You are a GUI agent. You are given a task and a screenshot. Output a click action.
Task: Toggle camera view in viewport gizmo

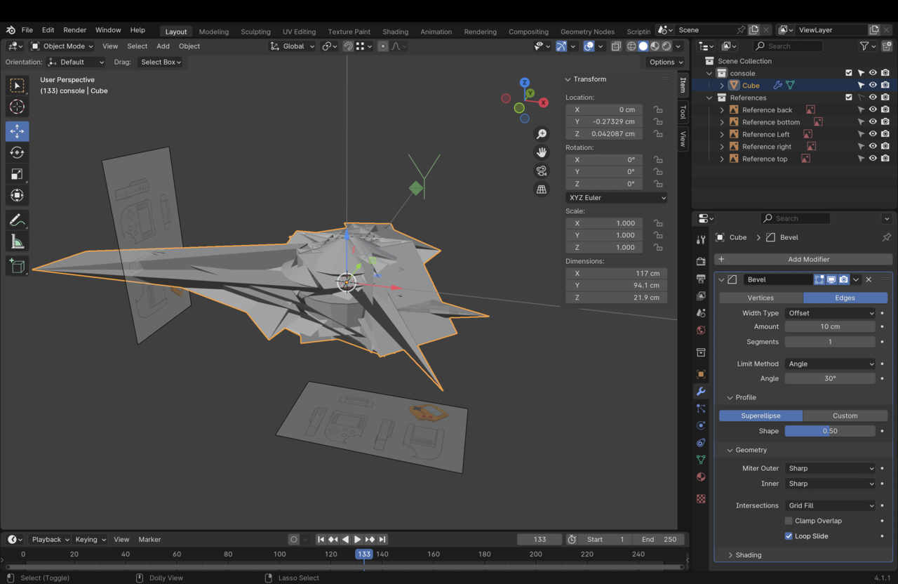[542, 171]
